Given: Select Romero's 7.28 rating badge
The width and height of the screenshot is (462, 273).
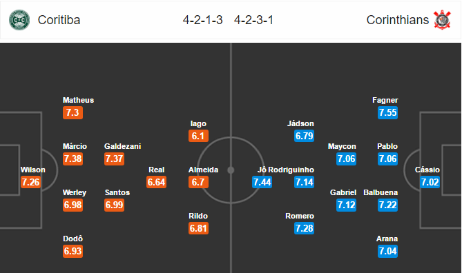Looking at the screenshot, I should (x=304, y=228).
